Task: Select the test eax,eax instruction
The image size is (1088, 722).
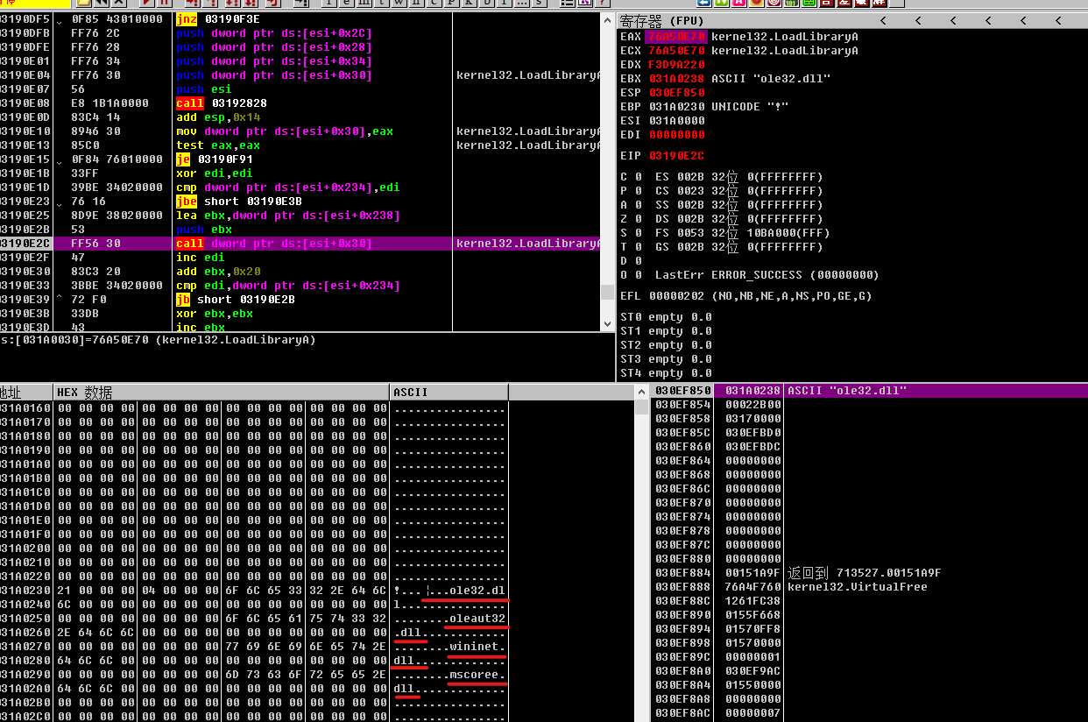Action: pos(218,145)
